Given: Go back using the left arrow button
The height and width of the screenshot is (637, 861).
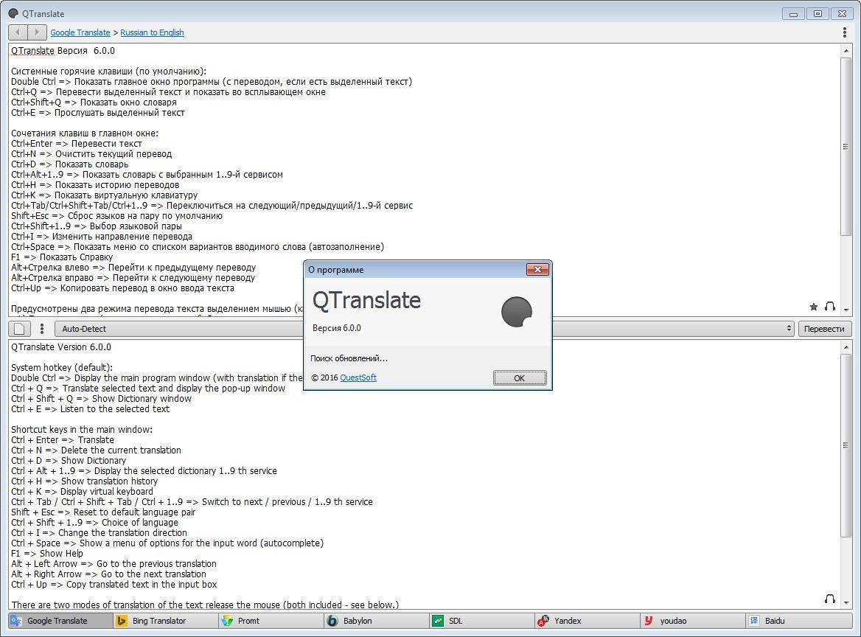Looking at the screenshot, I should pyautogui.click(x=18, y=32).
